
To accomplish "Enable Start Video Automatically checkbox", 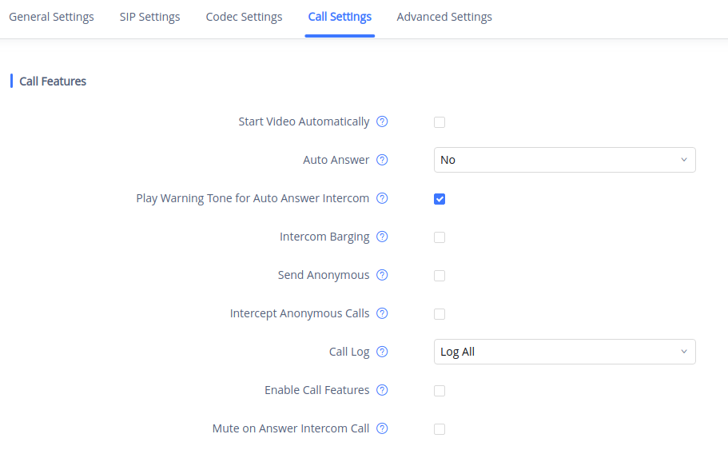I will [x=440, y=122].
